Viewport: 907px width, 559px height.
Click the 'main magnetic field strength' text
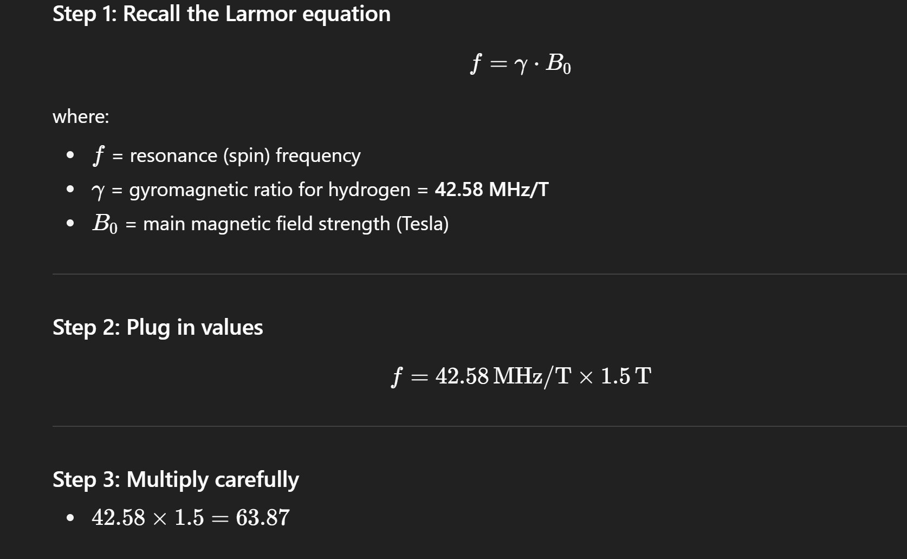pyautogui.click(x=267, y=224)
